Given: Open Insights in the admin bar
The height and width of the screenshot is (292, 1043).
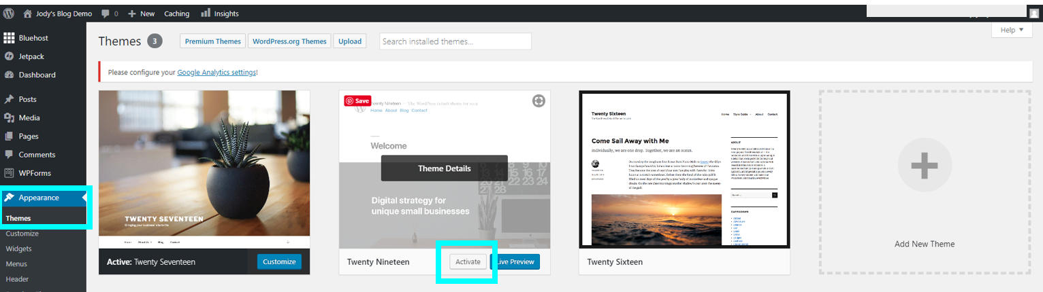Looking at the screenshot, I should tap(220, 13).
